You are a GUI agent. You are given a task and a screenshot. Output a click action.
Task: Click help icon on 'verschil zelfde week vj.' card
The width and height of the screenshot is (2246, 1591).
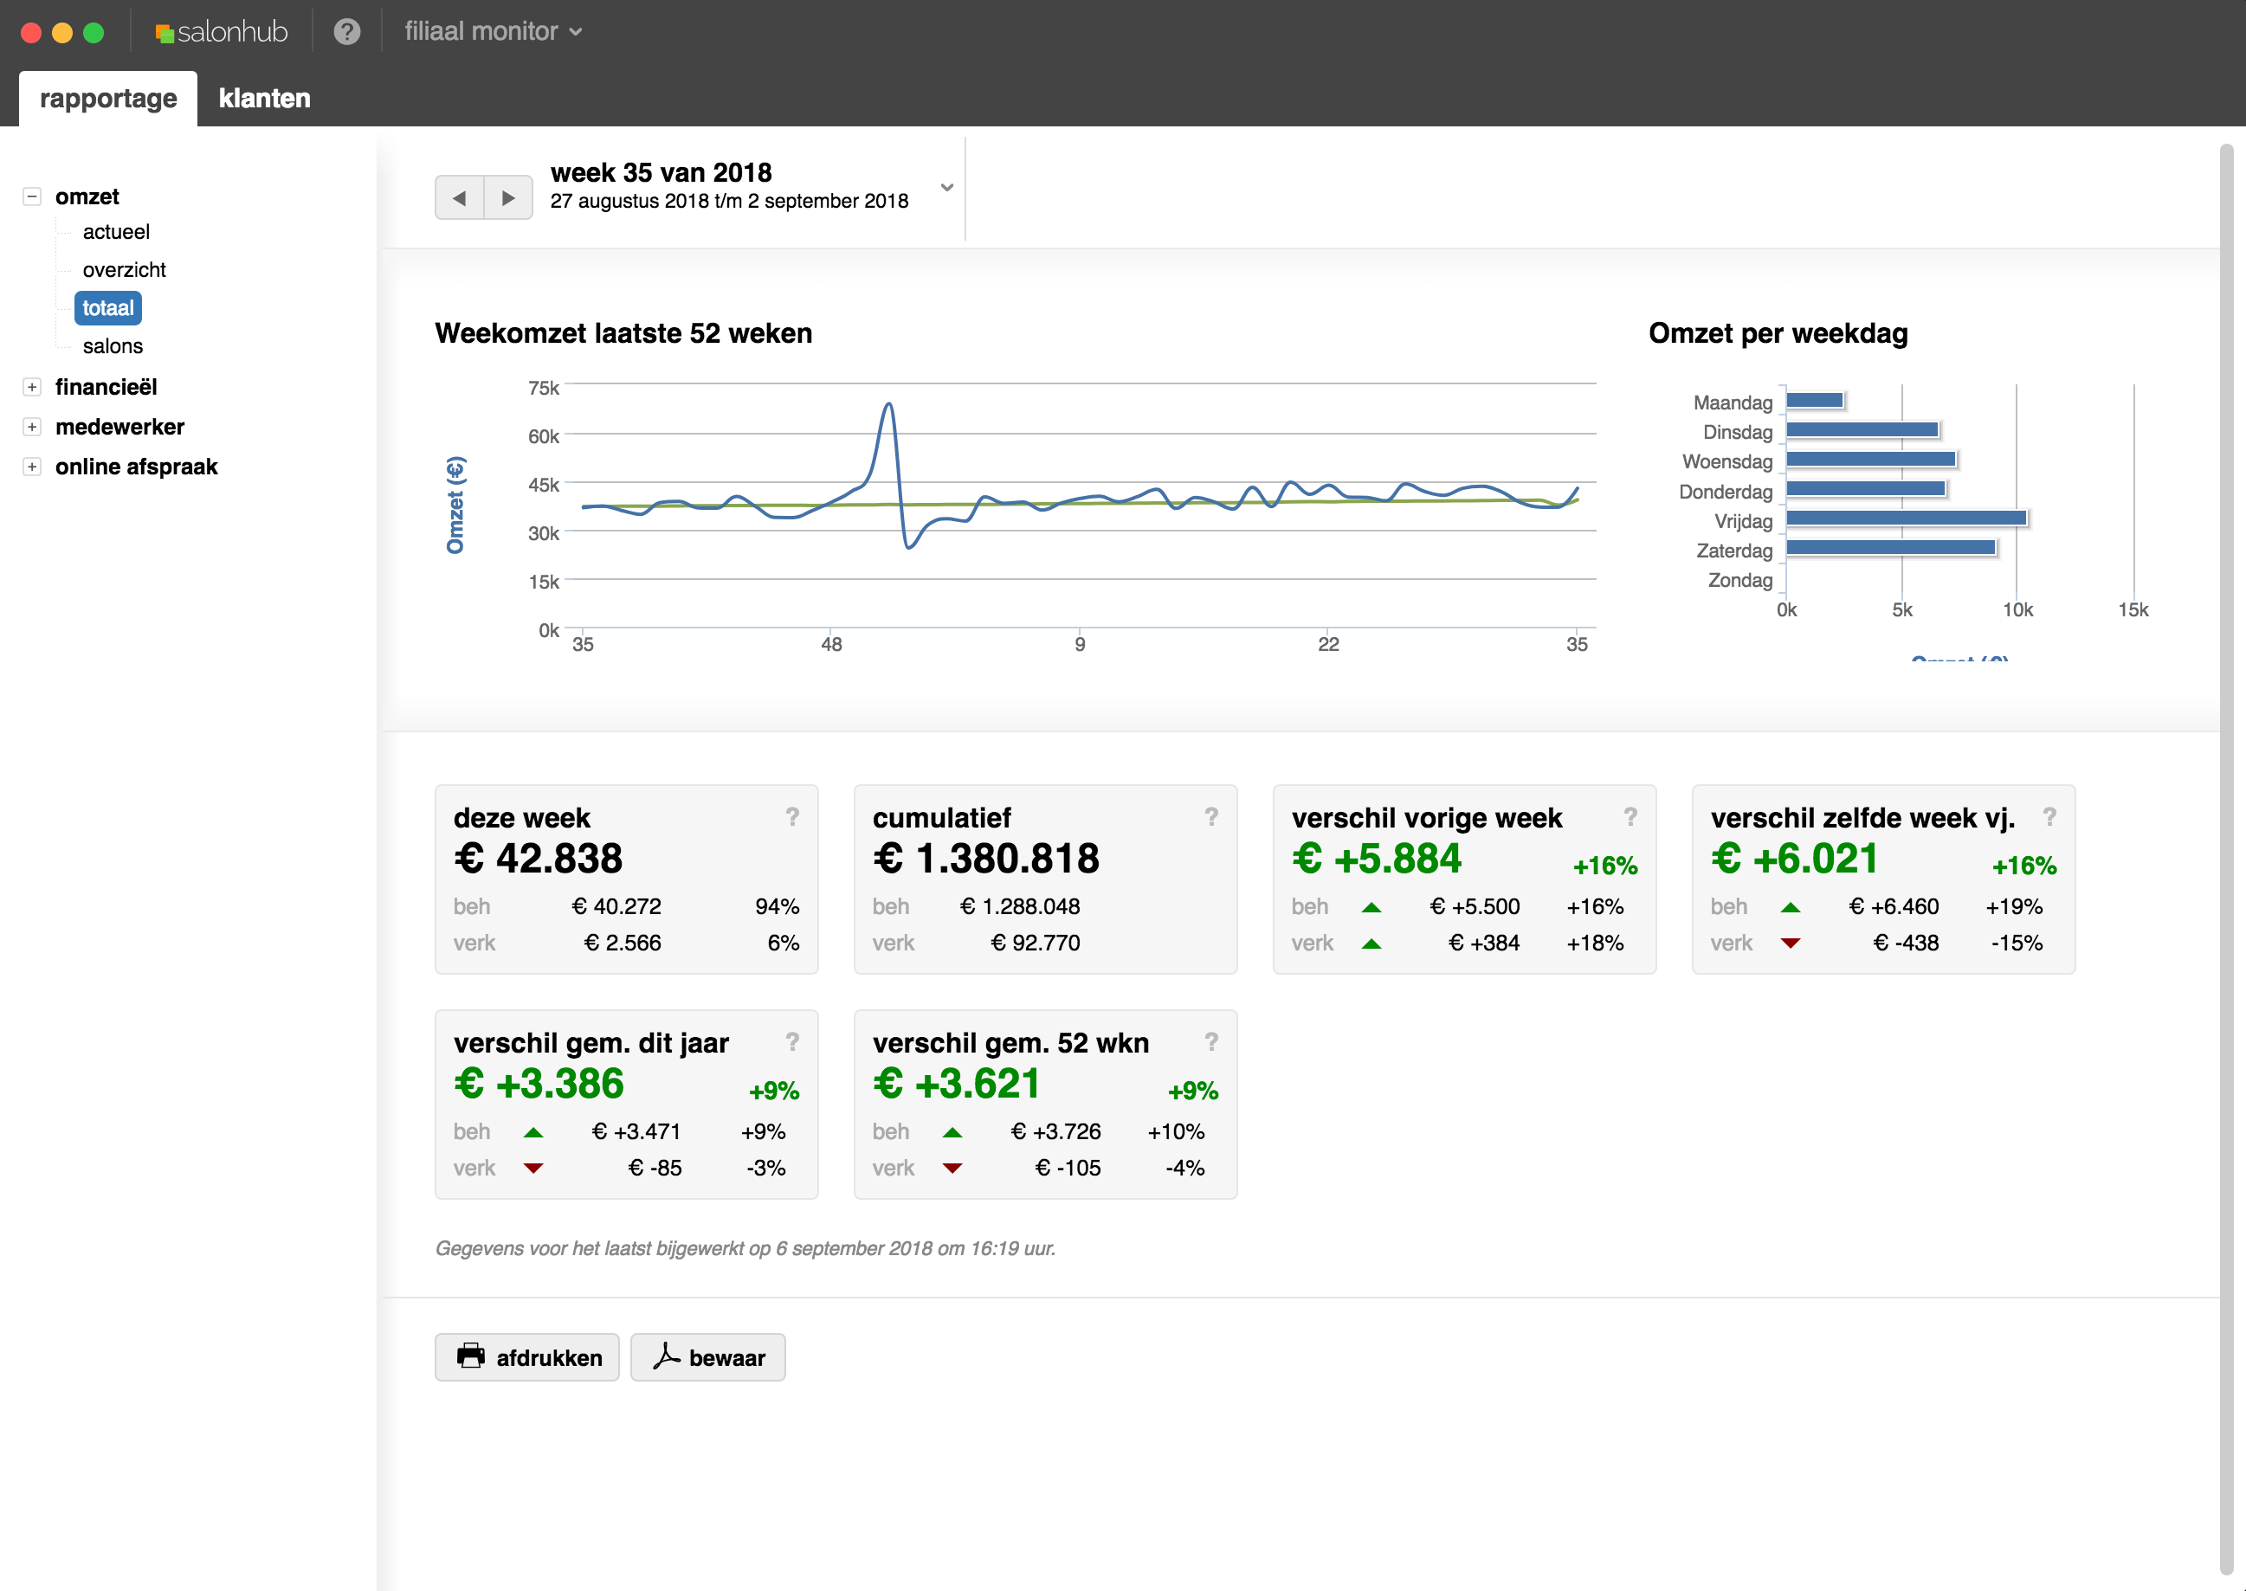[2049, 816]
